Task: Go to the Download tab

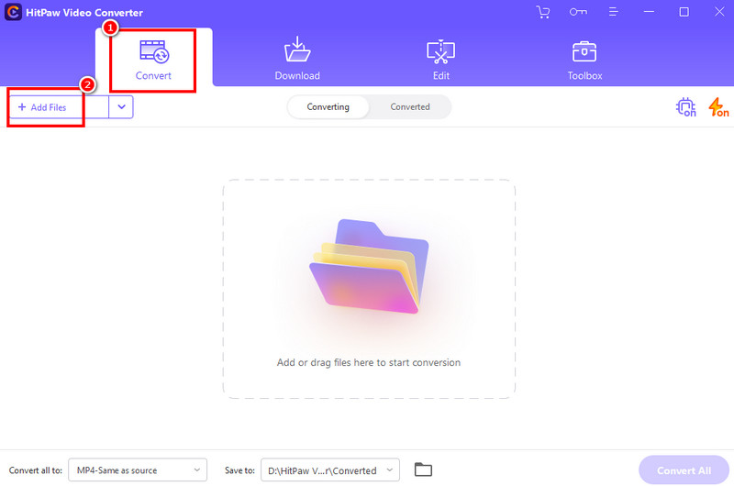Action: pyautogui.click(x=297, y=59)
